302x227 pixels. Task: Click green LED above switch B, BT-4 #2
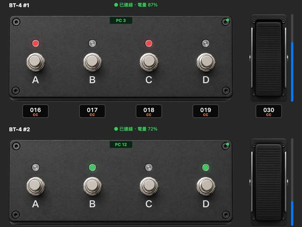click(92, 167)
